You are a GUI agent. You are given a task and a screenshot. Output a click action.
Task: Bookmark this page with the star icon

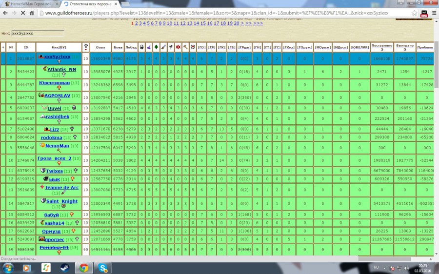pos(414,13)
